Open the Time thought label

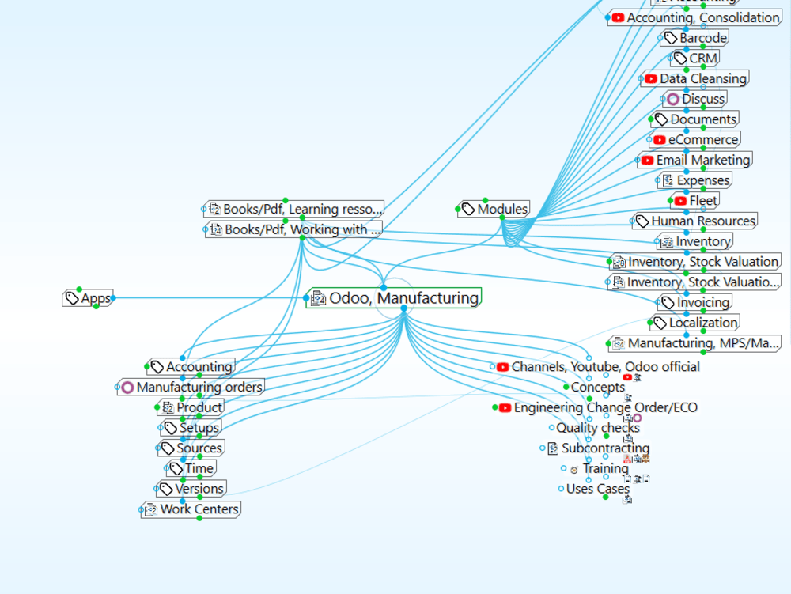point(199,468)
